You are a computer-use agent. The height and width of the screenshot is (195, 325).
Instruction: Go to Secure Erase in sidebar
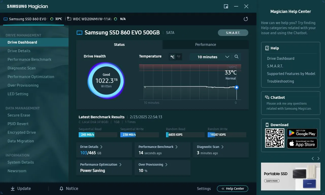pos(19,115)
